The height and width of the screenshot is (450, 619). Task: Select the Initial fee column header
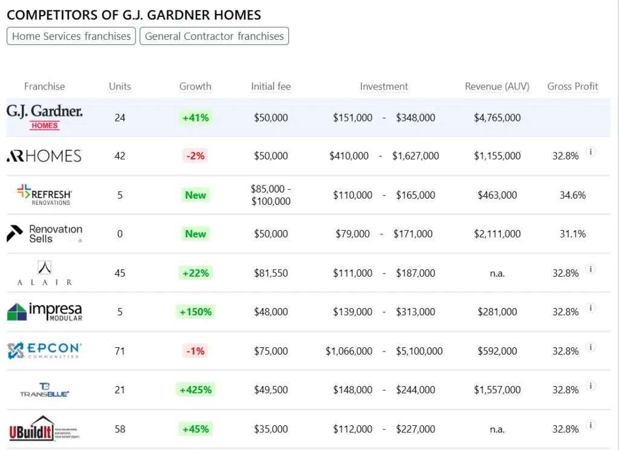[271, 86]
